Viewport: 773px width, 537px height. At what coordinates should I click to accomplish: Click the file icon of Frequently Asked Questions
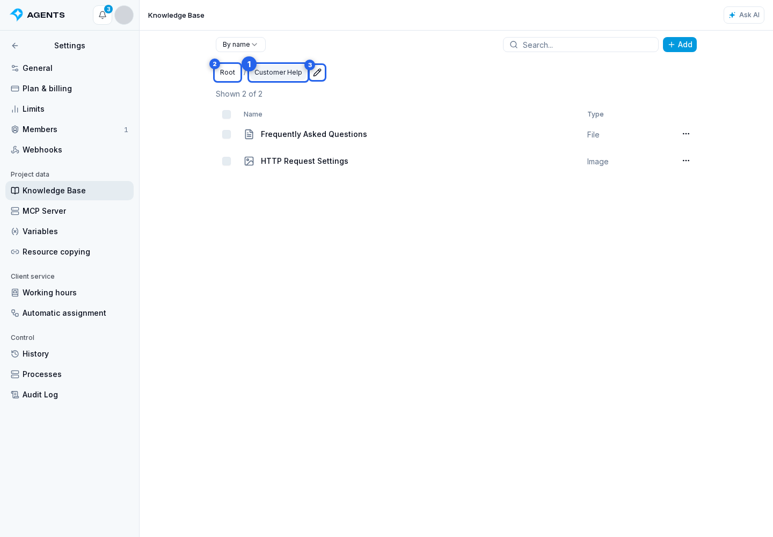pyautogui.click(x=249, y=134)
